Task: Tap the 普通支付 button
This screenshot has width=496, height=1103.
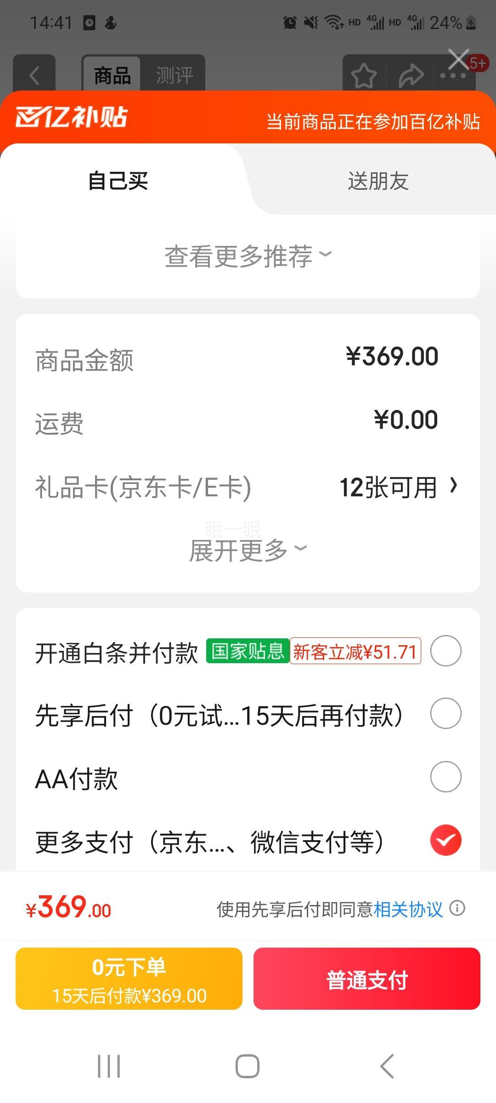Action: click(x=366, y=979)
